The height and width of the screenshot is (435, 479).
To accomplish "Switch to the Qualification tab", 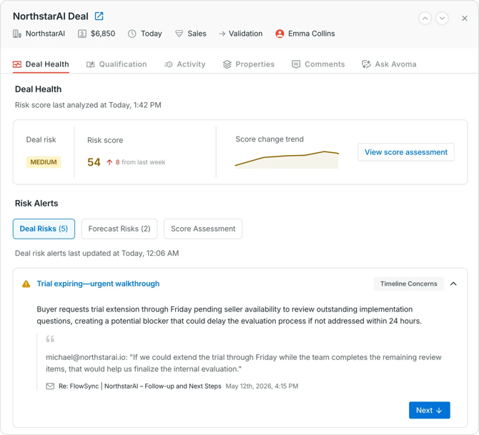I will point(117,64).
